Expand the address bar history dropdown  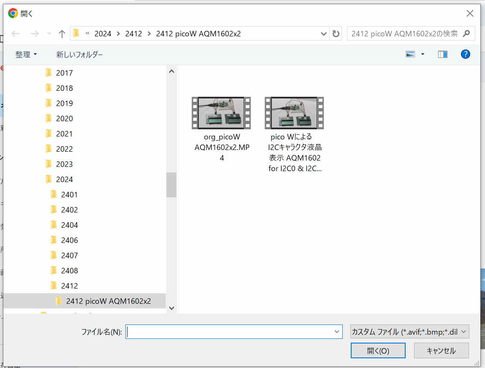coord(324,34)
